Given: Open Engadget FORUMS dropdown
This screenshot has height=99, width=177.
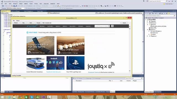Looking at the screenshot, I should (x=81, y=26).
